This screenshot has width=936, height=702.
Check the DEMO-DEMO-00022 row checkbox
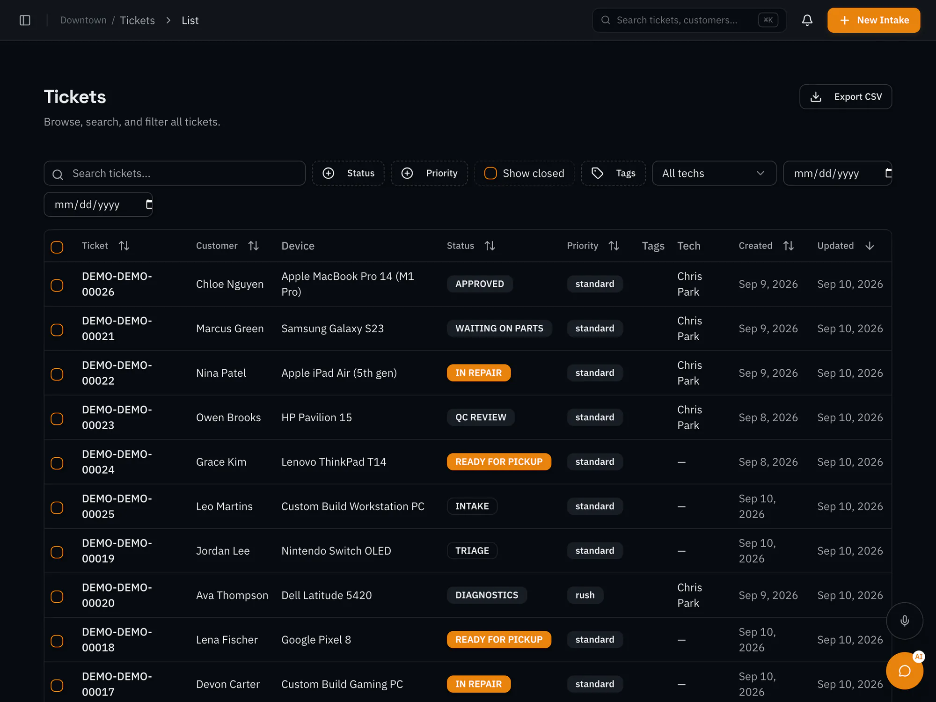point(57,374)
